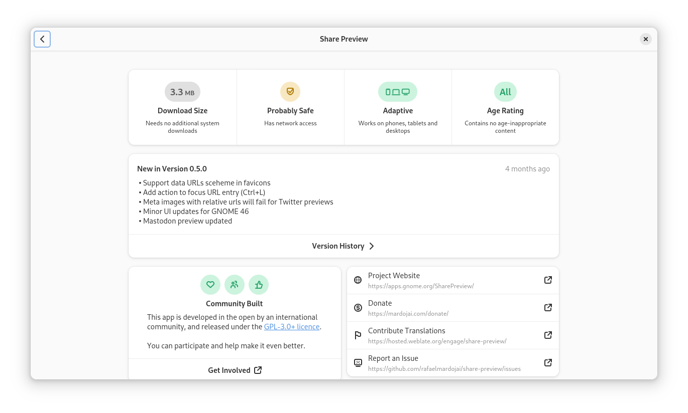Expand Version History
688x413 pixels.
tap(343, 246)
